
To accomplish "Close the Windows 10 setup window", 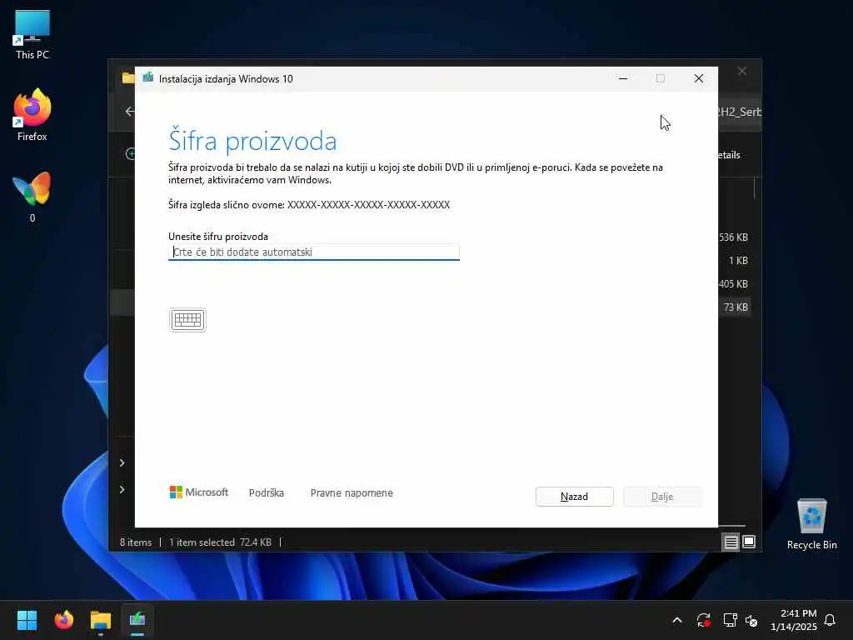I will (x=699, y=78).
